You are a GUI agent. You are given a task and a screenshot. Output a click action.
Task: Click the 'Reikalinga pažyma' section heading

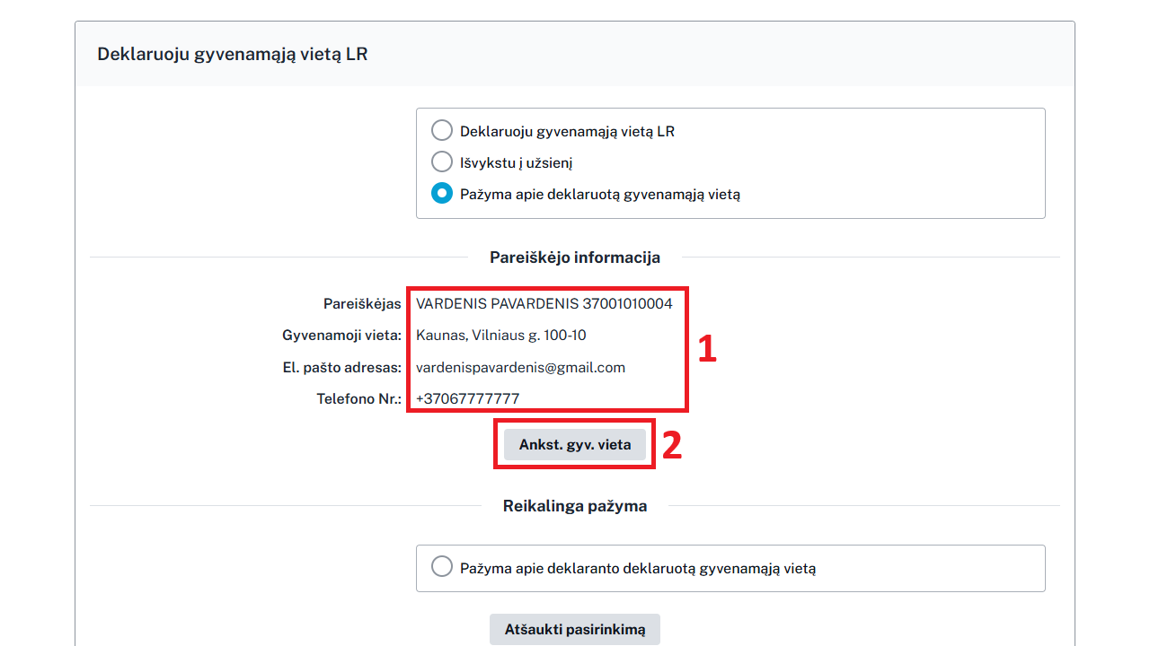(575, 506)
